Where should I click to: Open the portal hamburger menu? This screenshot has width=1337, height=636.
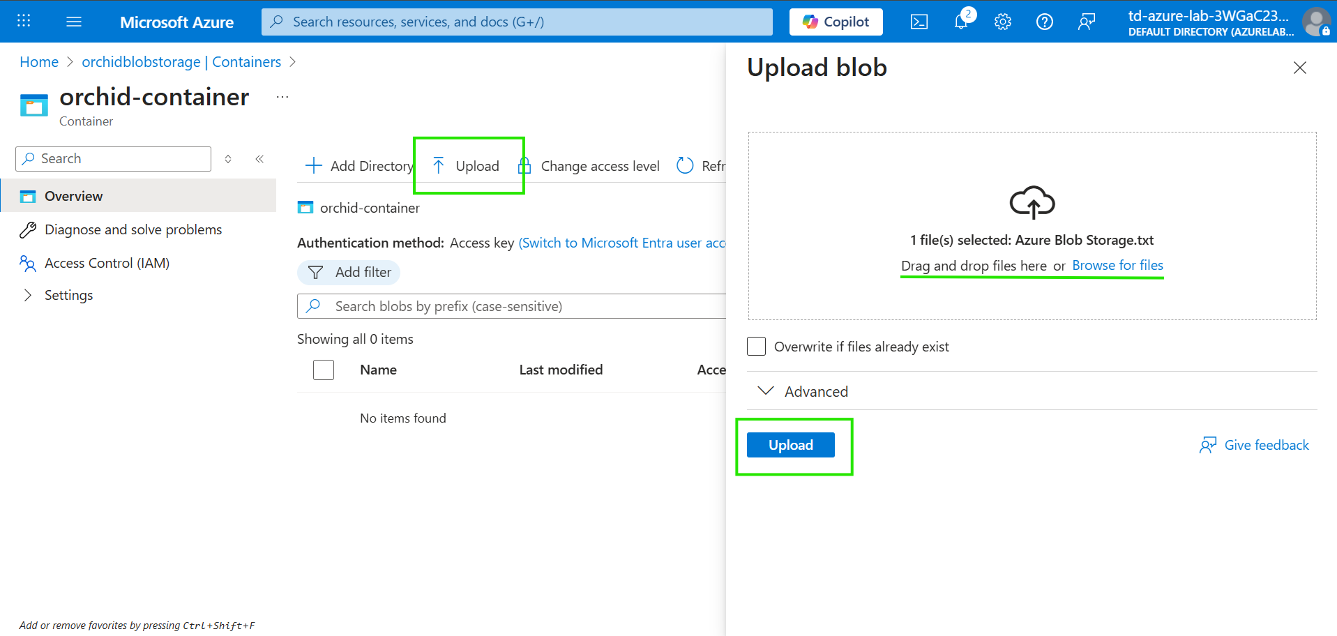[x=74, y=22]
